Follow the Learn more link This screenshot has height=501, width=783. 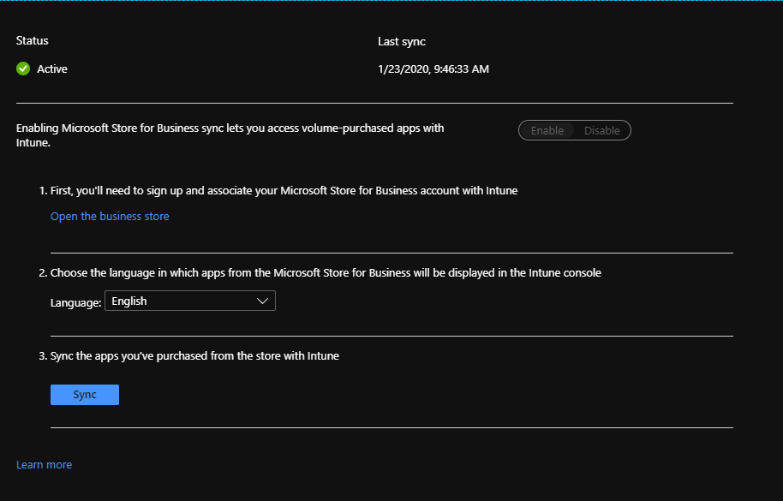click(x=44, y=464)
